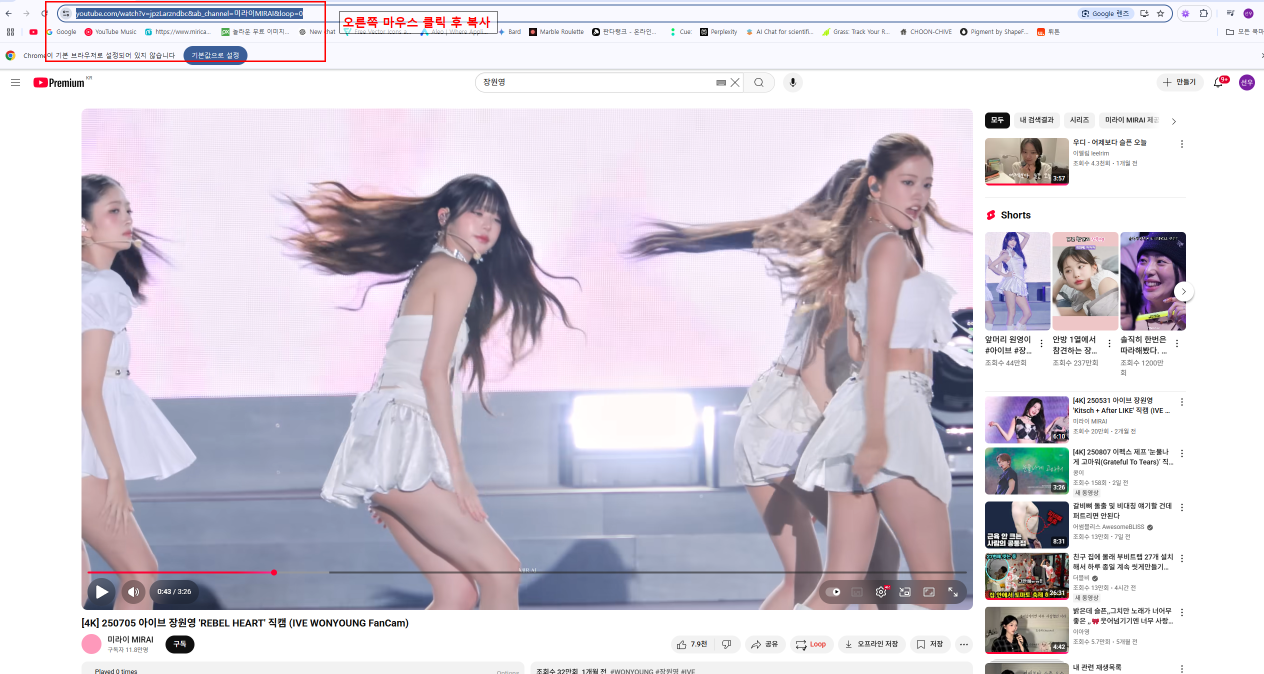The width and height of the screenshot is (1264, 674).
Task: Open the notifications bell
Action: pos(1218,82)
